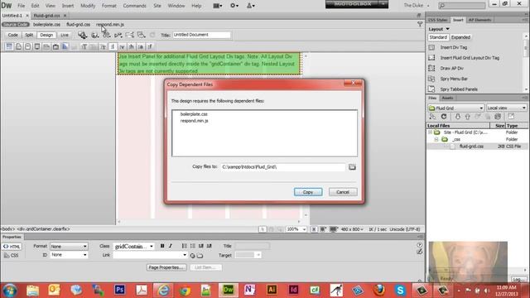Click the Refresh files icon
The image size is (530, 298).
[444, 117]
